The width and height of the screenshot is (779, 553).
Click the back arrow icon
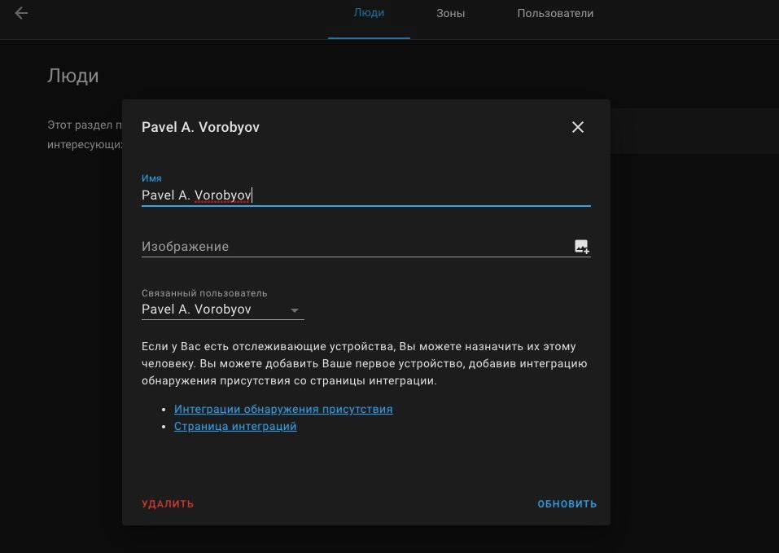(21, 13)
